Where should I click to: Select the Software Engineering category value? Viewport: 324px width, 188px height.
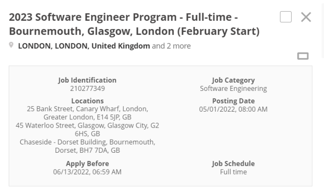coord(233,88)
